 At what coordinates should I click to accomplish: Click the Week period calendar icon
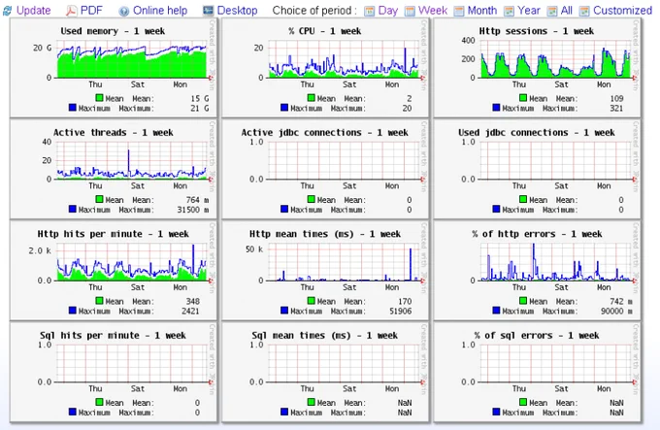pos(410,11)
